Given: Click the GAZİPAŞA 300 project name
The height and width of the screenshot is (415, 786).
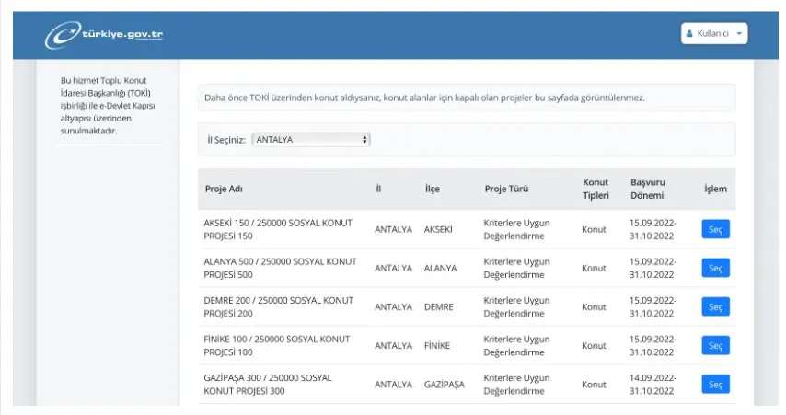Looking at the screenshot, I should click(268, 385).
